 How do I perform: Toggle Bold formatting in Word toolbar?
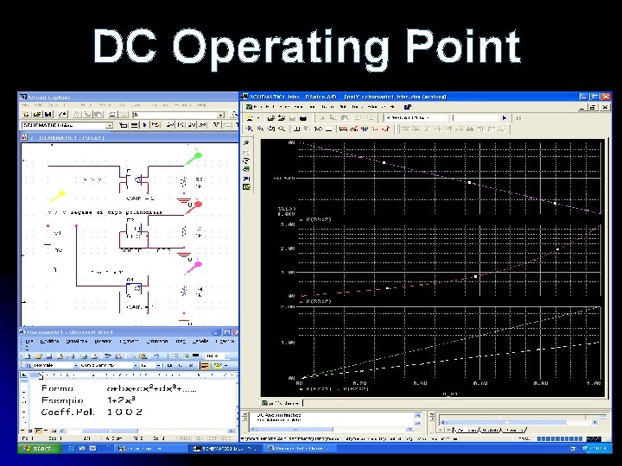pos(169,365)
